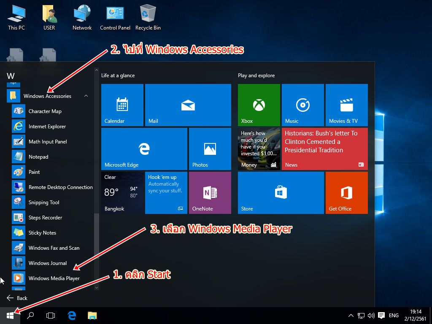Launch Character Map
Viewport: 432px width, 324px height.
[45, 111]
